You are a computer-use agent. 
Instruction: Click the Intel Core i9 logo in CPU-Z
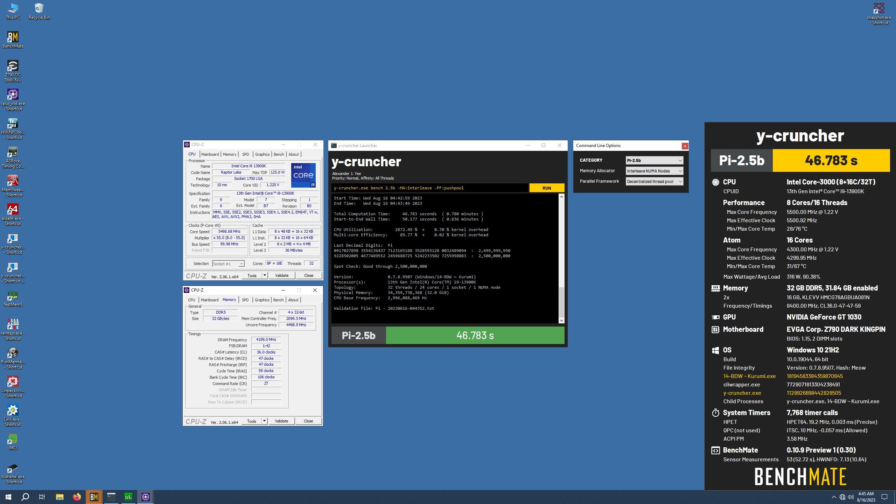pyautogui.click(x=303, y=175)
